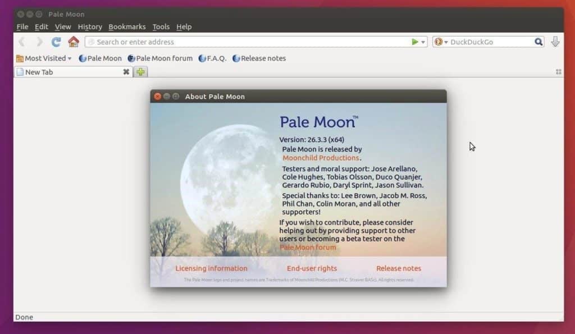
Task: Click the green Go arrow in address bar
Action: coord(415,42)
